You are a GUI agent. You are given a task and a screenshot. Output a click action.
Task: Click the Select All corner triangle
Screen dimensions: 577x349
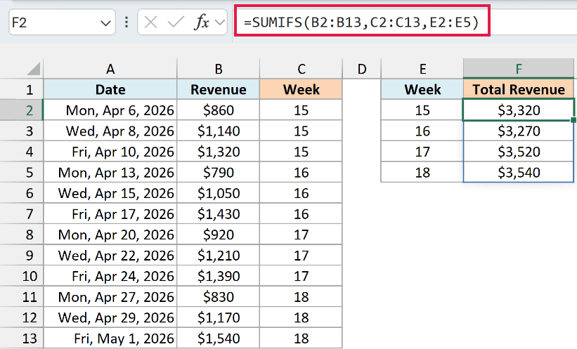[34, 69]
